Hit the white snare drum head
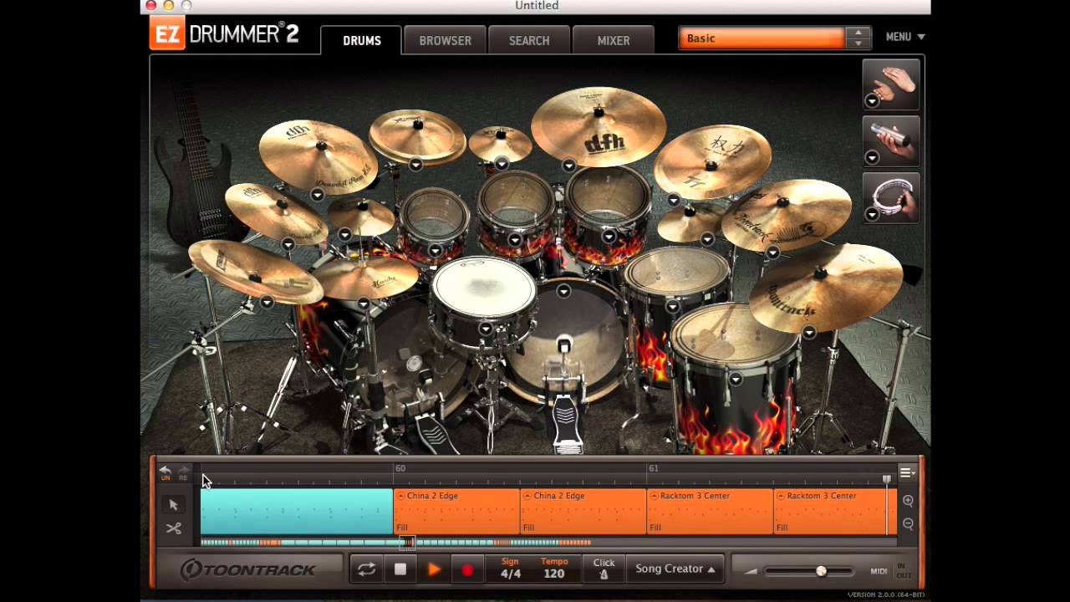Image resolution: width=1070 pixels, height=602 pixels. click(482, 287)
